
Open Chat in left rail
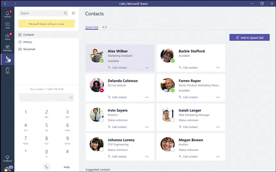7,26
